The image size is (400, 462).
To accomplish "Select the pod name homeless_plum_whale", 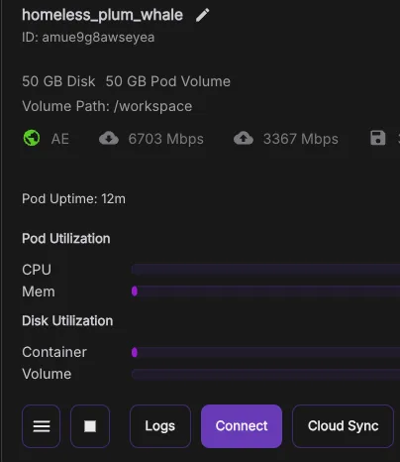I will (102, 15).
